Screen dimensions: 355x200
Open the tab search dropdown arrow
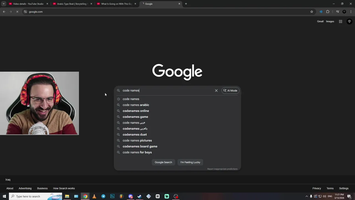click(x=4, y=4)
